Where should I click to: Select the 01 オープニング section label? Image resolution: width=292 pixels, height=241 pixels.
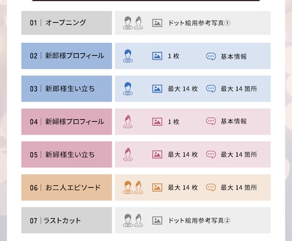tap(67, 23)
